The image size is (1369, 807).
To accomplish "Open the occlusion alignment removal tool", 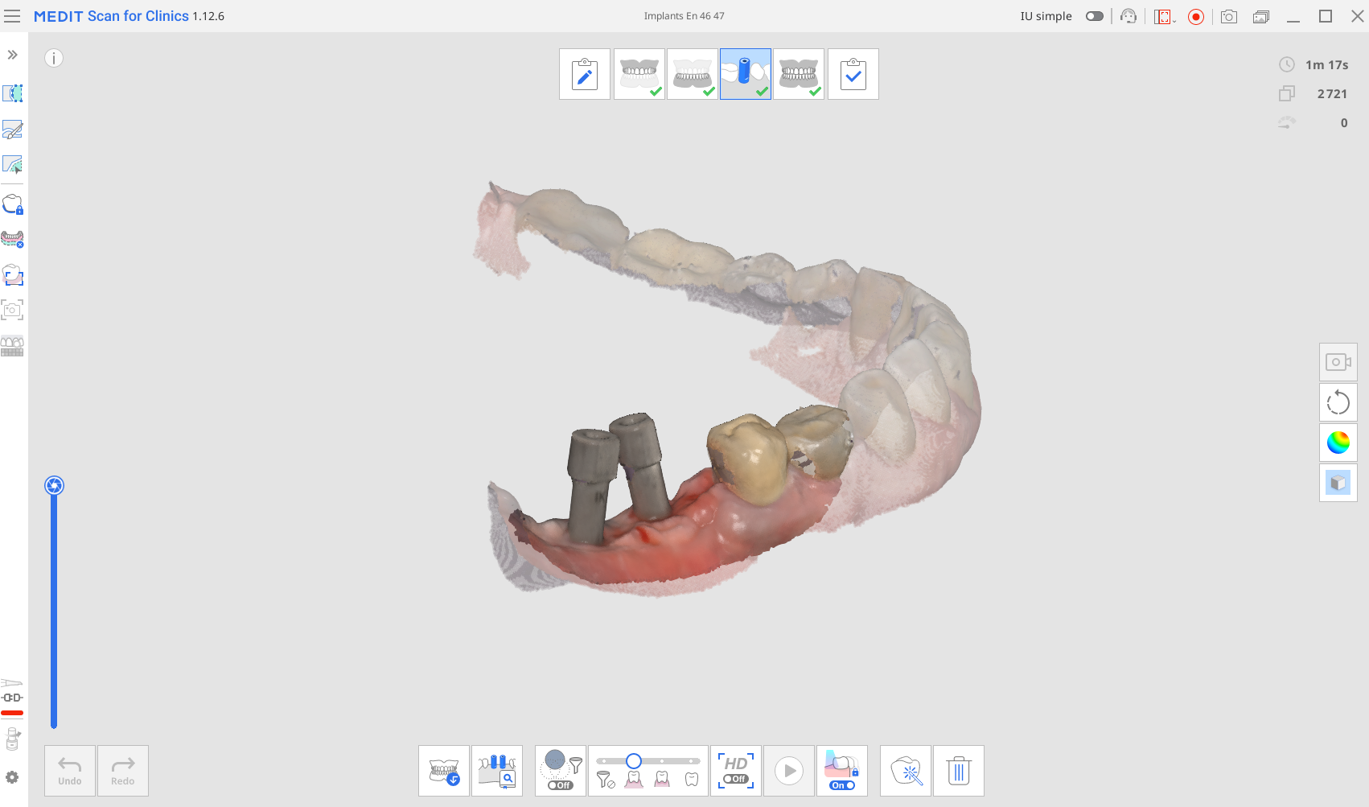I will [13, 239].
